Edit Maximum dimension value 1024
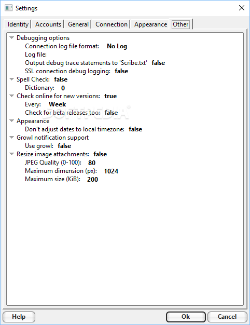Viewport: 250px width, 325px height. point(111,171)
